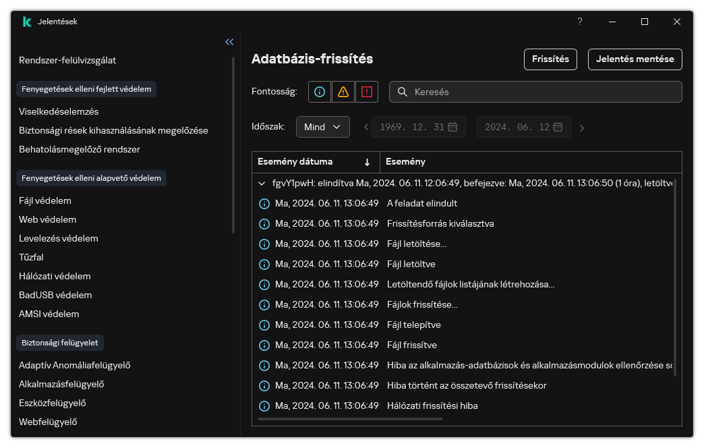
Task: Click the search magnifier icon
Action: click(x=403, y=92)
